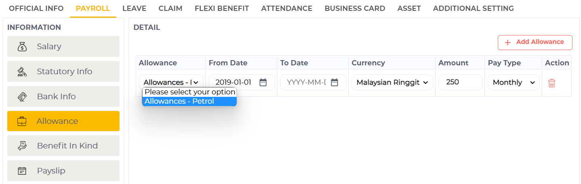Click the Add Allowance button
The width and height of the screenshot is (581, 184).
(535, 42)
